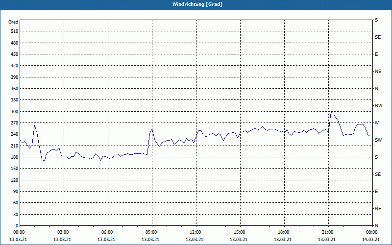Select the 510 value on the left axis
Viewport: 392px width, 245px height.
point(15,31)
